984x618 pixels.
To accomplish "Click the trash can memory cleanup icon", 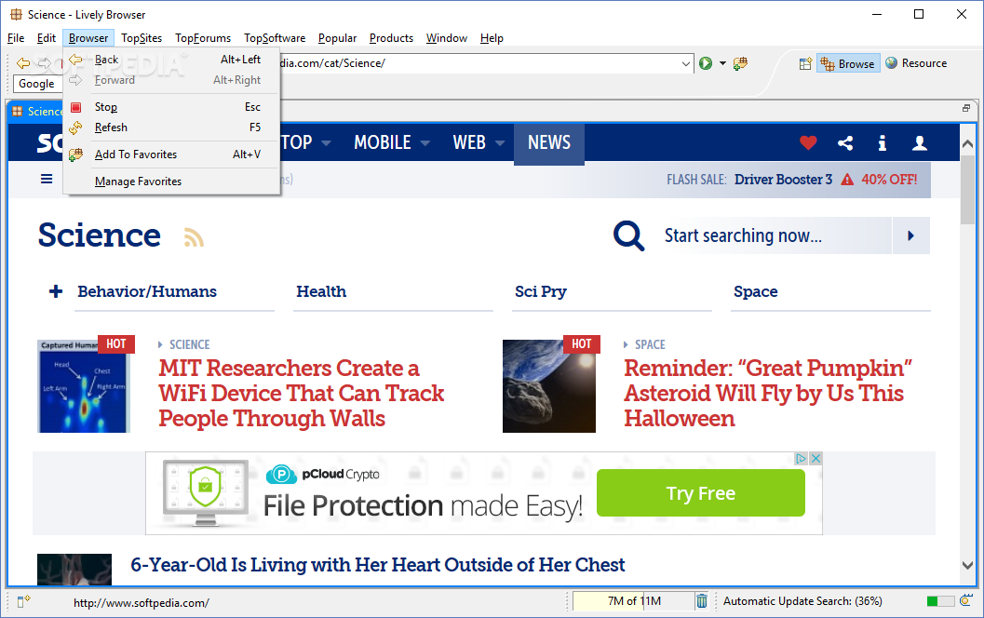I will click(702, 601).
